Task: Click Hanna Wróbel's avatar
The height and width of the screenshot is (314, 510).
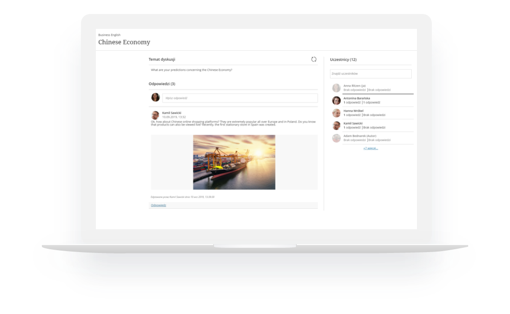Action: [336, 113]
